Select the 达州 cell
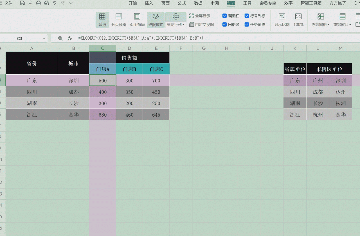Viewport: 360px width, 236px height. click(341, 92)
